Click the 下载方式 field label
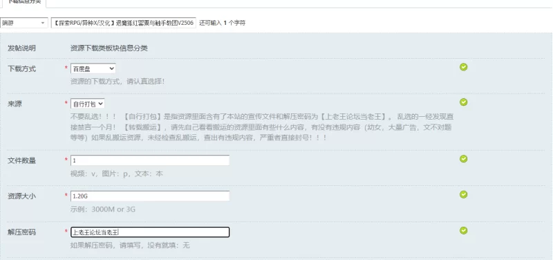Screen dimensions: 553x260 (x=21, y=68)
